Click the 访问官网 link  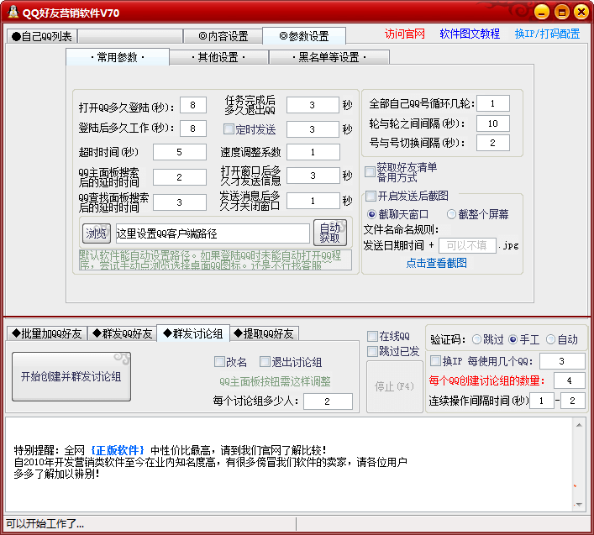click(x=405, y=34)
